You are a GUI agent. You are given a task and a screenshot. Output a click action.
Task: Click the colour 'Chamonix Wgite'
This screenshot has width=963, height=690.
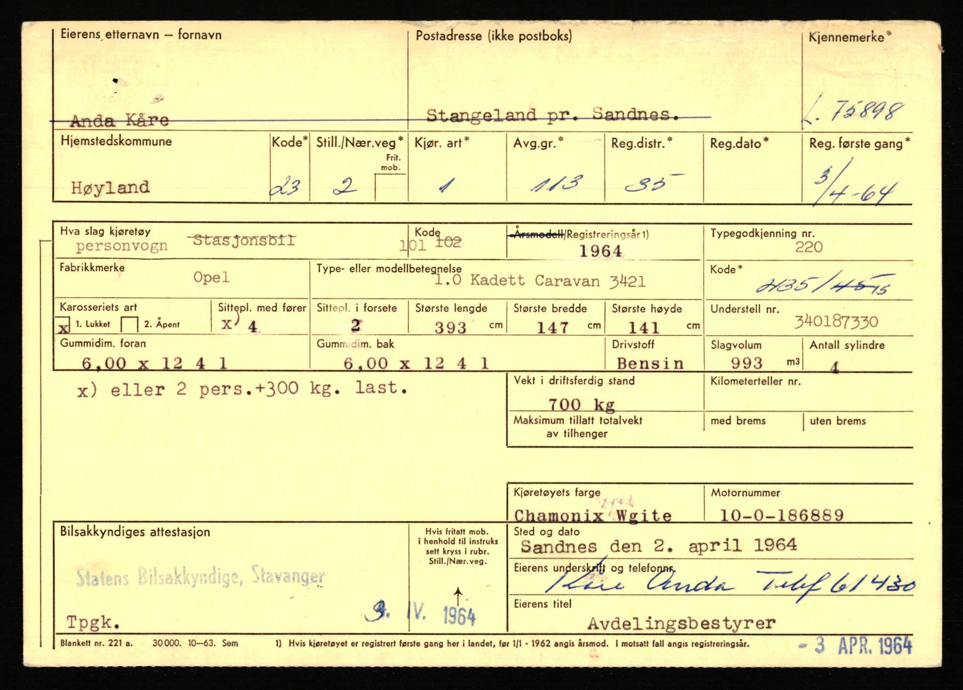593,516
